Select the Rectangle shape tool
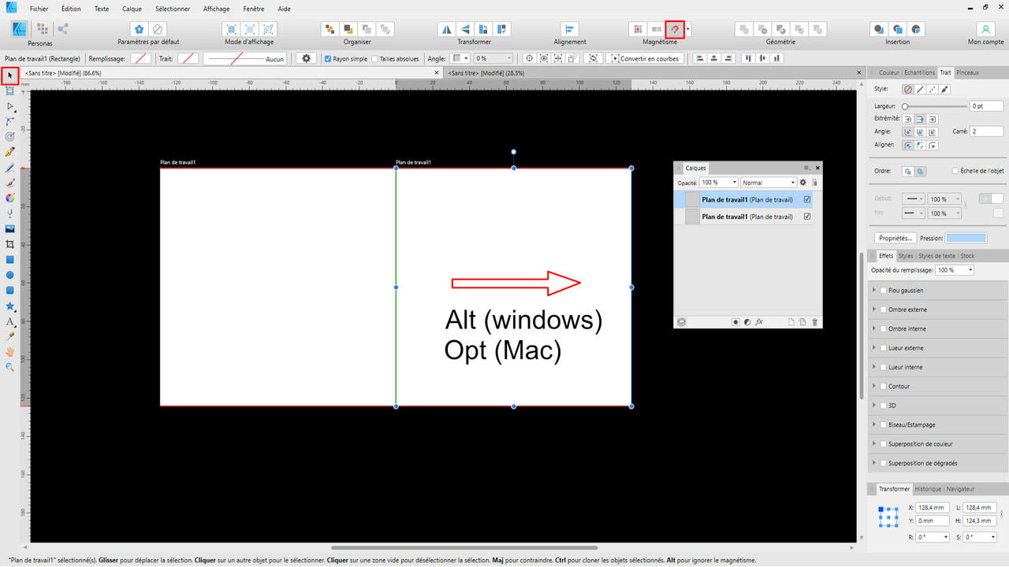The height and width of the screenshot is (567, 1009). (10, 259)
